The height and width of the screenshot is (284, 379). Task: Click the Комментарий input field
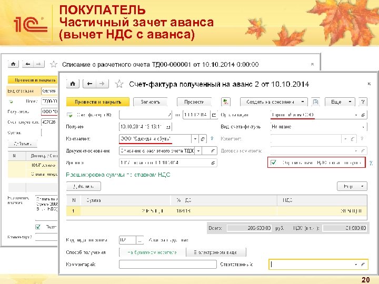[168, 264]
